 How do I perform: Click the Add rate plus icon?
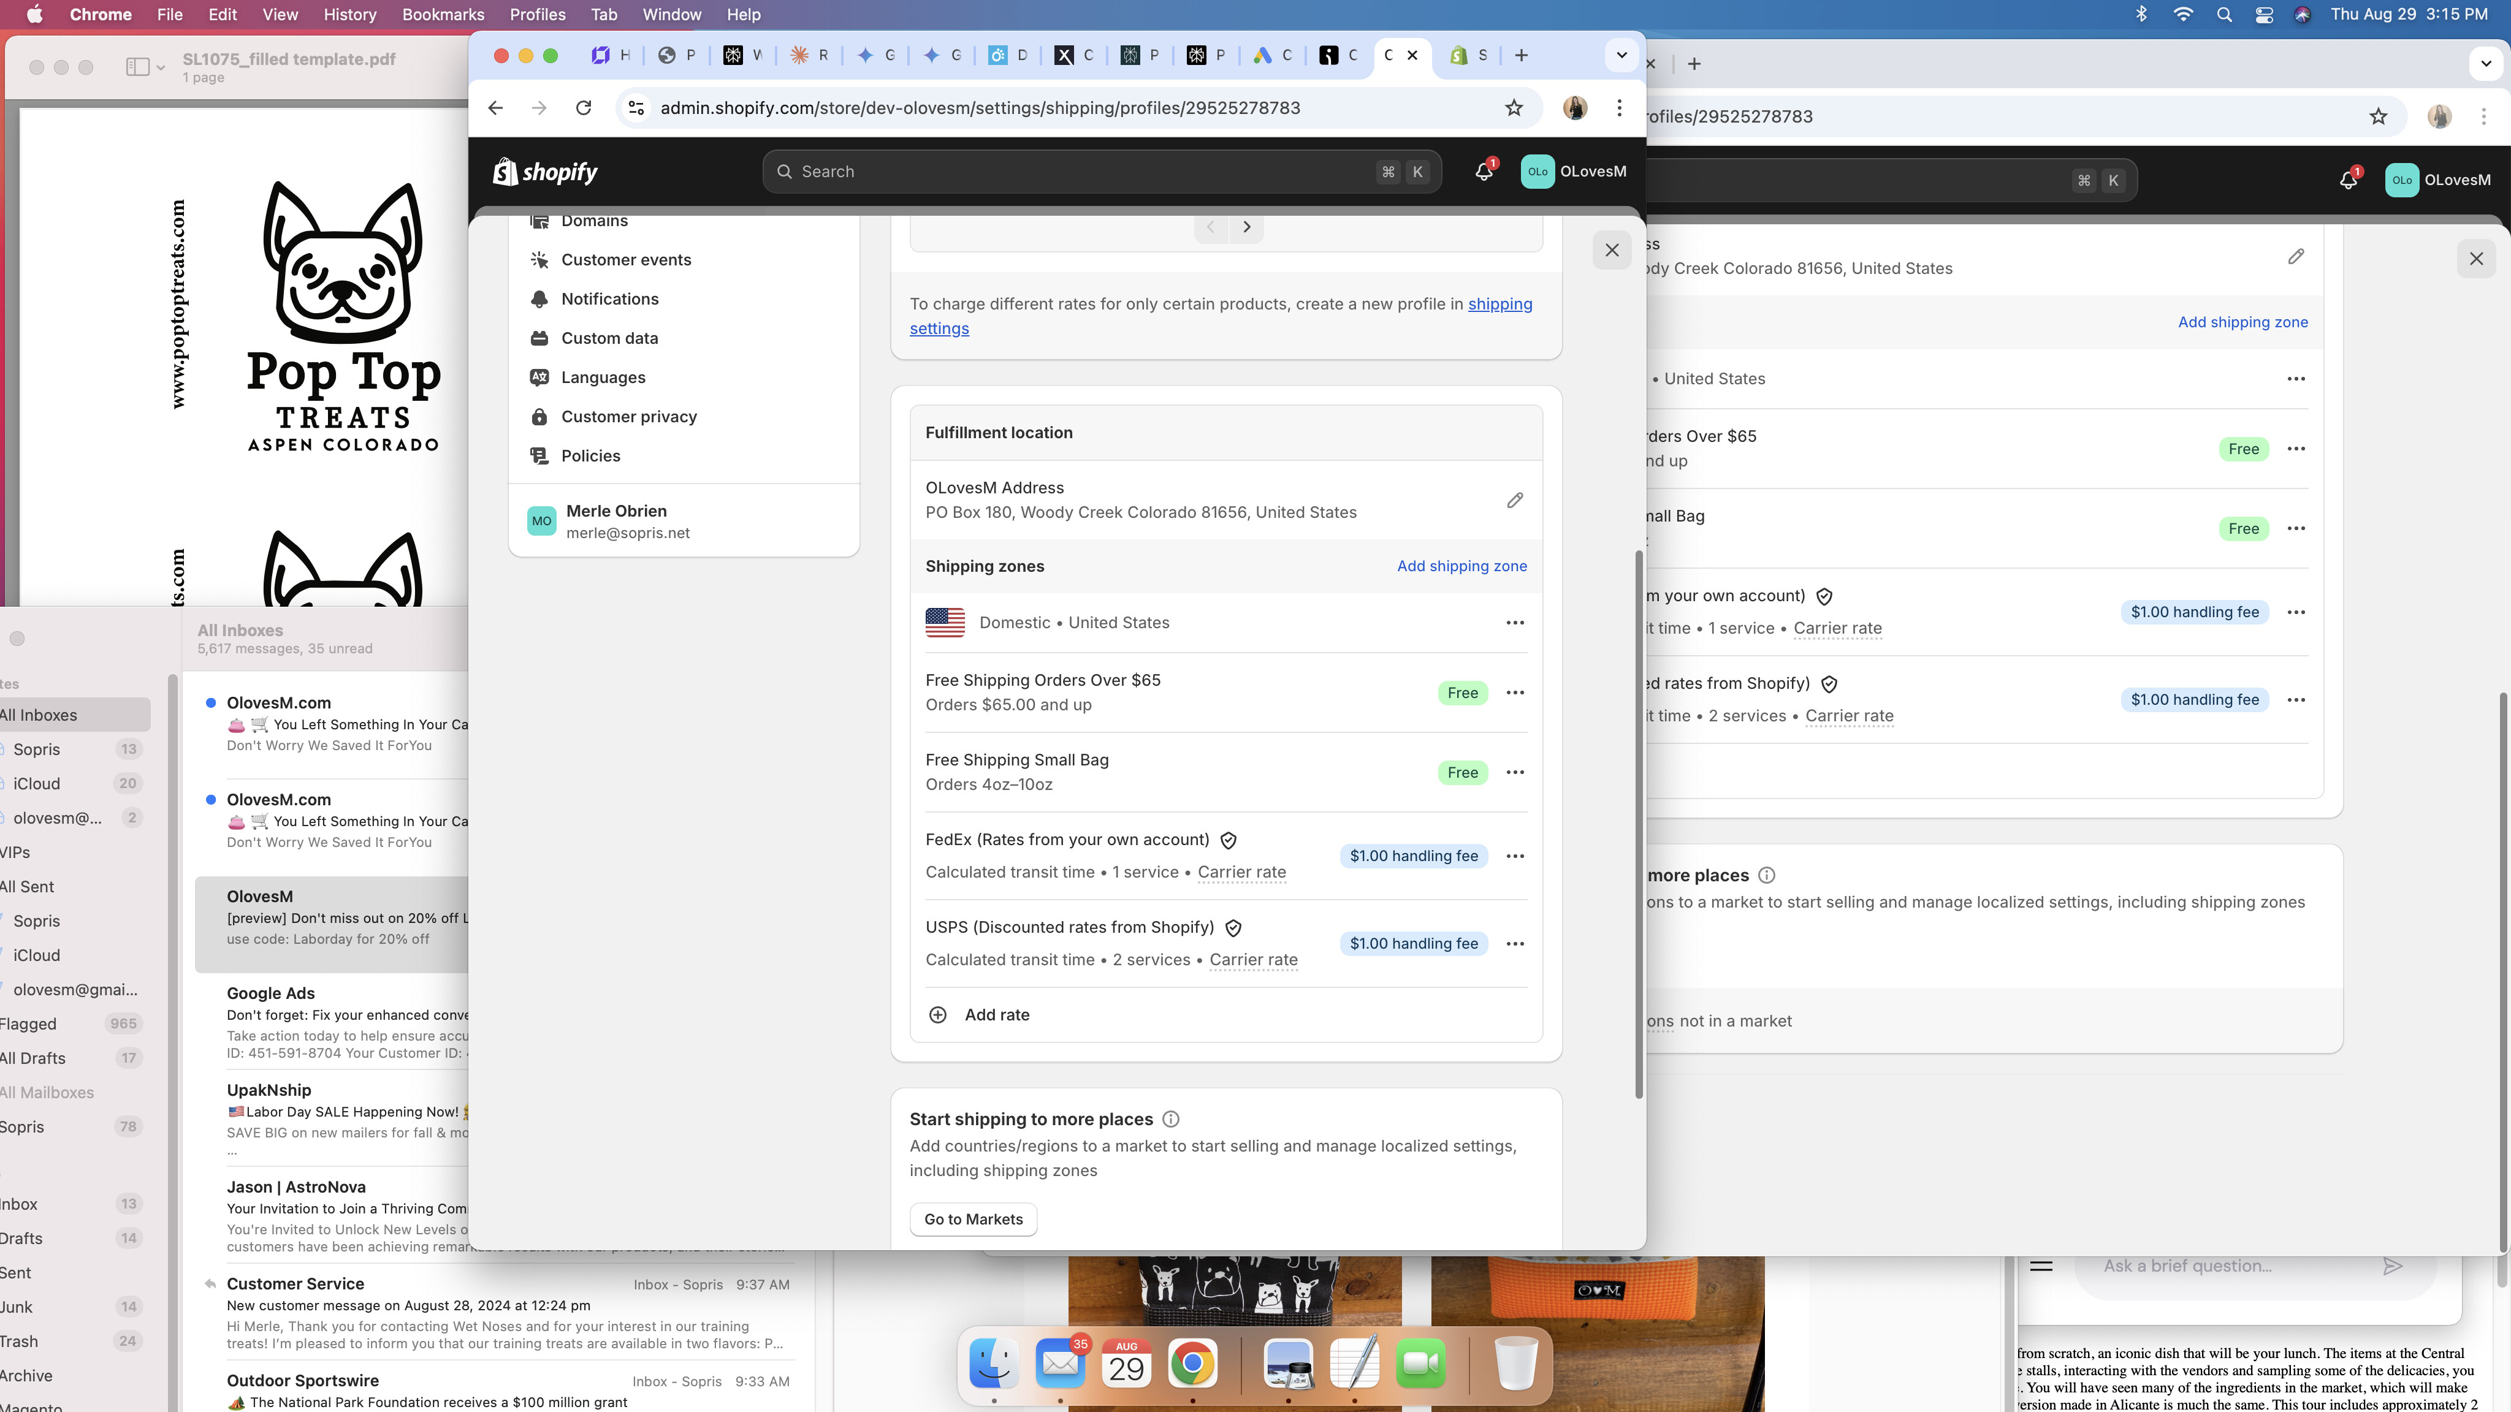pos(938,1014)
